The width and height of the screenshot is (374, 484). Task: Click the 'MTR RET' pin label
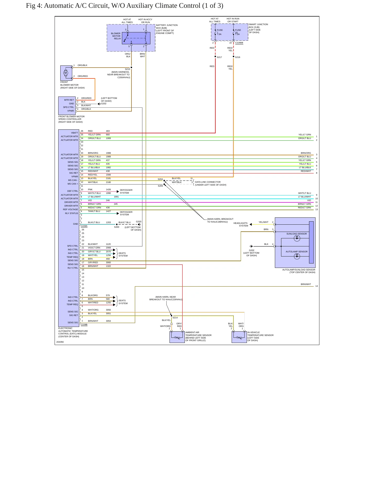[69, 100]
